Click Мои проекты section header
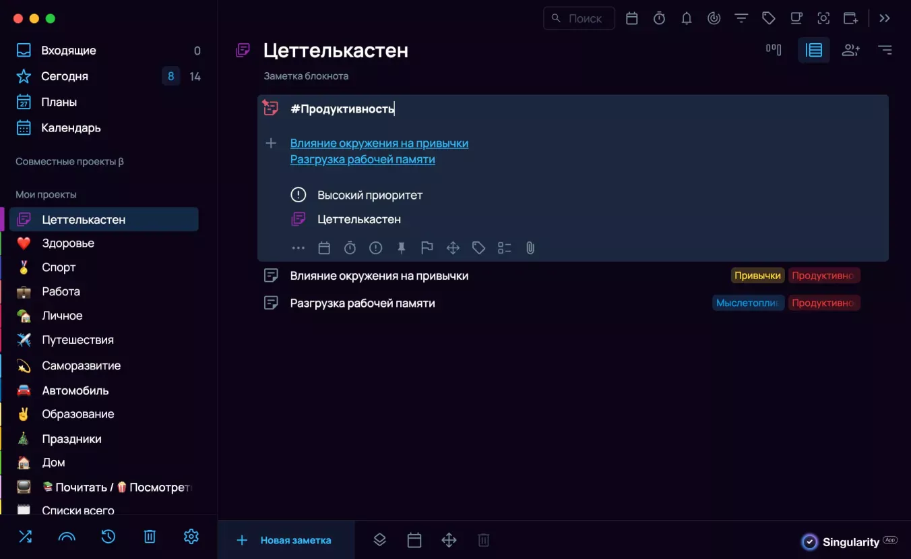This screenshot has height=559, width=911. coord(46,195)
